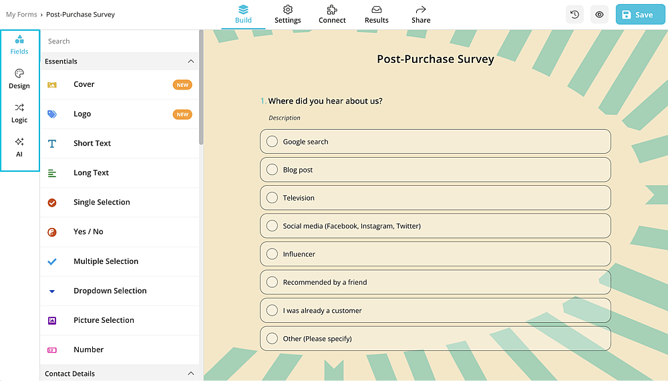Image resolution: width=668 pixels, height=381 pixels.
Task: Add a Dropdown Selection field
Action: coord(120,291)
